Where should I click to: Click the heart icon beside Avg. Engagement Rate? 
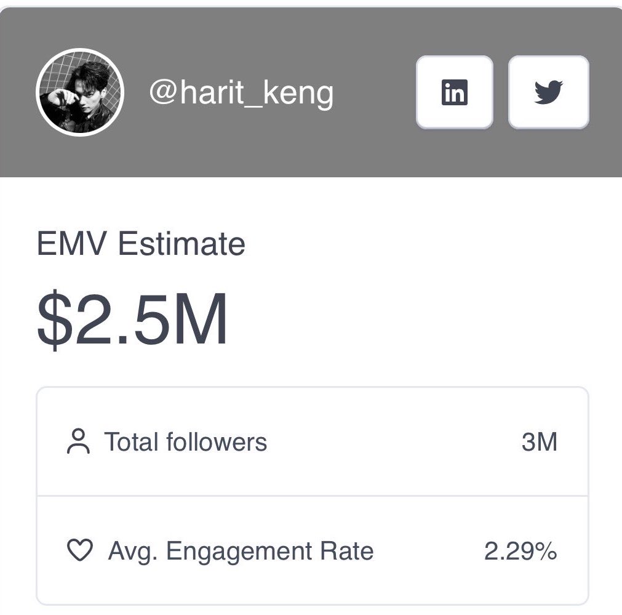pos(80,550)
